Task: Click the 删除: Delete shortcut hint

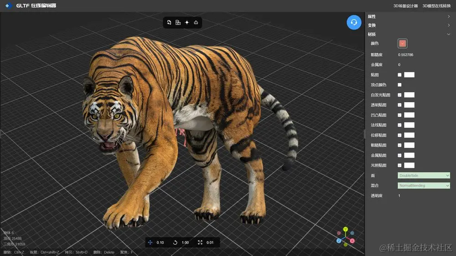Action: (x=104, y=252)
